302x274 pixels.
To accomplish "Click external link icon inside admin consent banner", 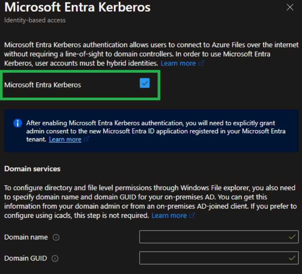I will point(86,139).
